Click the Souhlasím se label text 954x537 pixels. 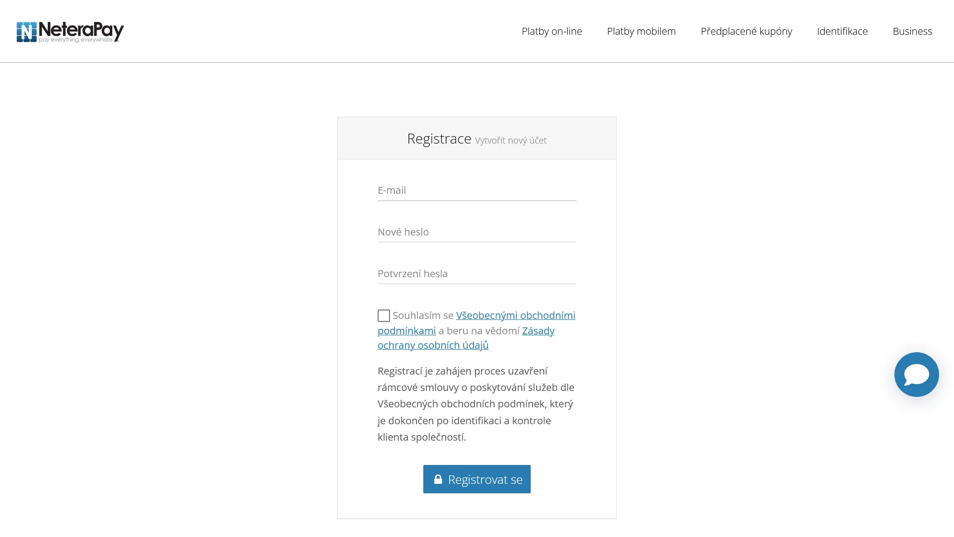pos(422,315)
